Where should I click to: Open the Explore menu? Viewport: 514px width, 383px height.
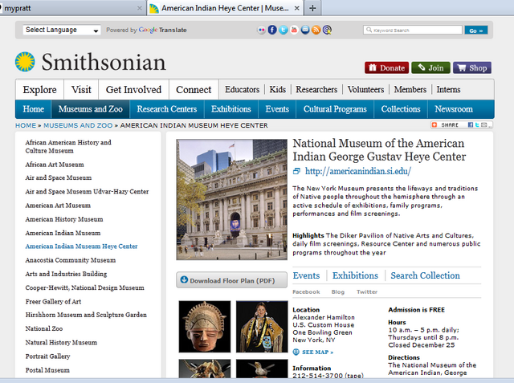(x=39, y=89)
